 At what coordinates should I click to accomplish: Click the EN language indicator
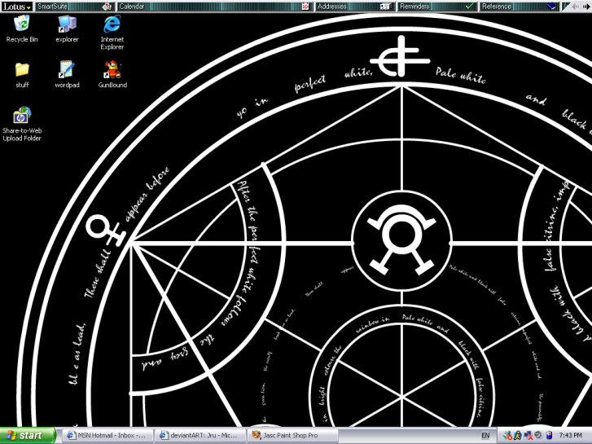485,436
